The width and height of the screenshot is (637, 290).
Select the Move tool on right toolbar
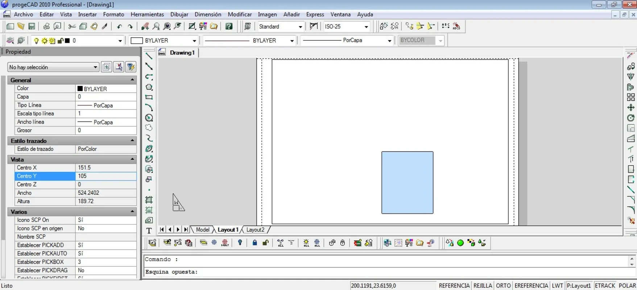631,108
